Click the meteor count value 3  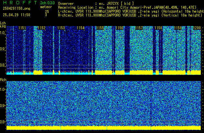46,15
